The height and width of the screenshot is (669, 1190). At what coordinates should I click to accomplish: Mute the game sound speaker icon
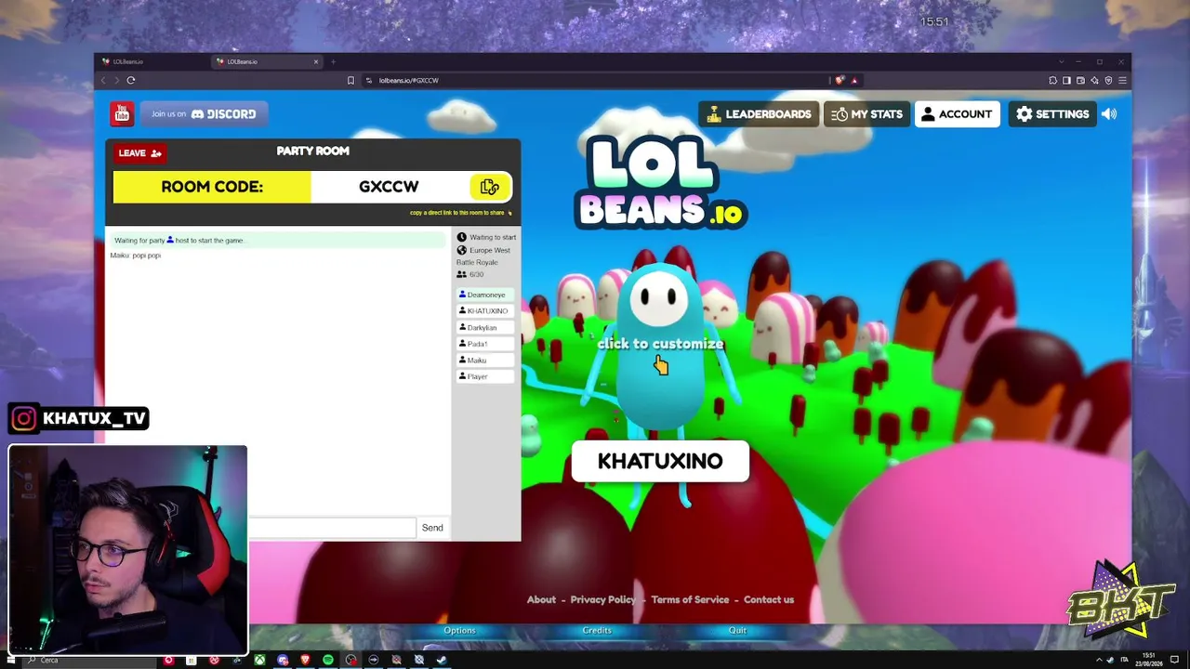(1109, 114)
